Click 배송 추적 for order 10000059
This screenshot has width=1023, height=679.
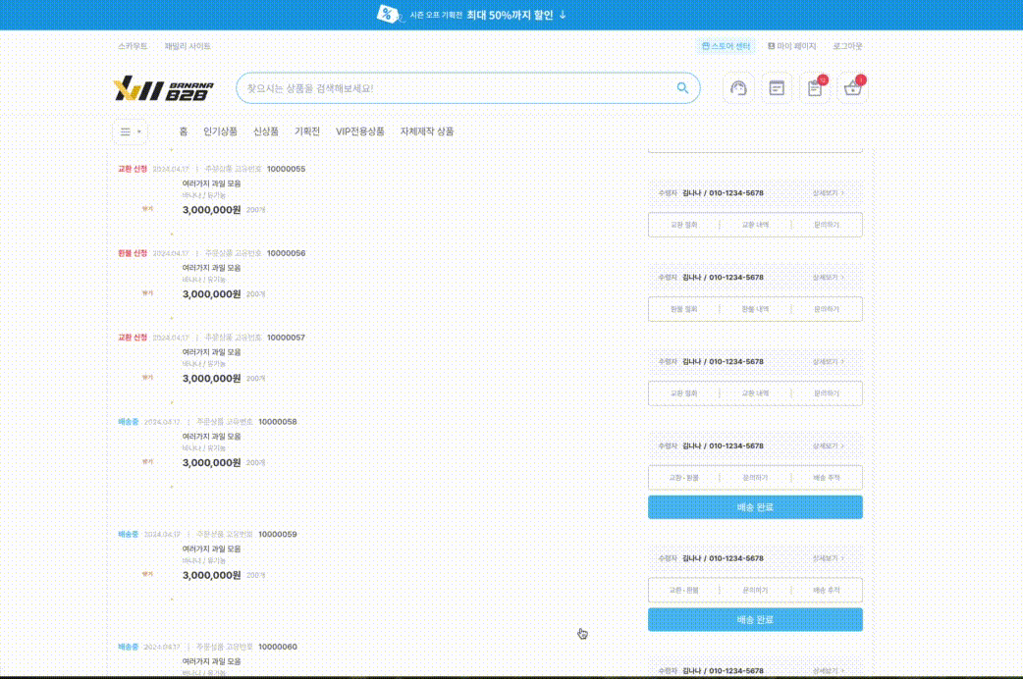(827, 591)
